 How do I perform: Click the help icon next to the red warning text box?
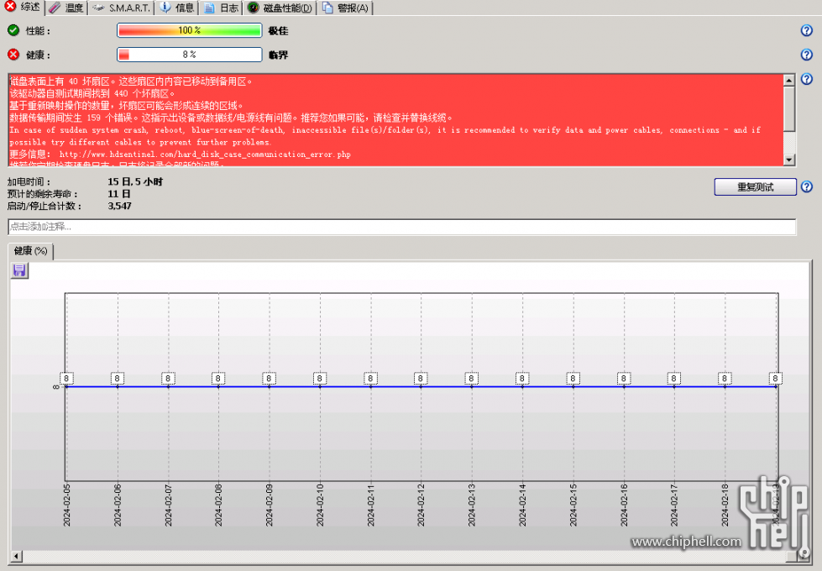click(x=807, y=79)
